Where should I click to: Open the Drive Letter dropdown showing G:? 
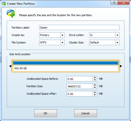[104, 35]
